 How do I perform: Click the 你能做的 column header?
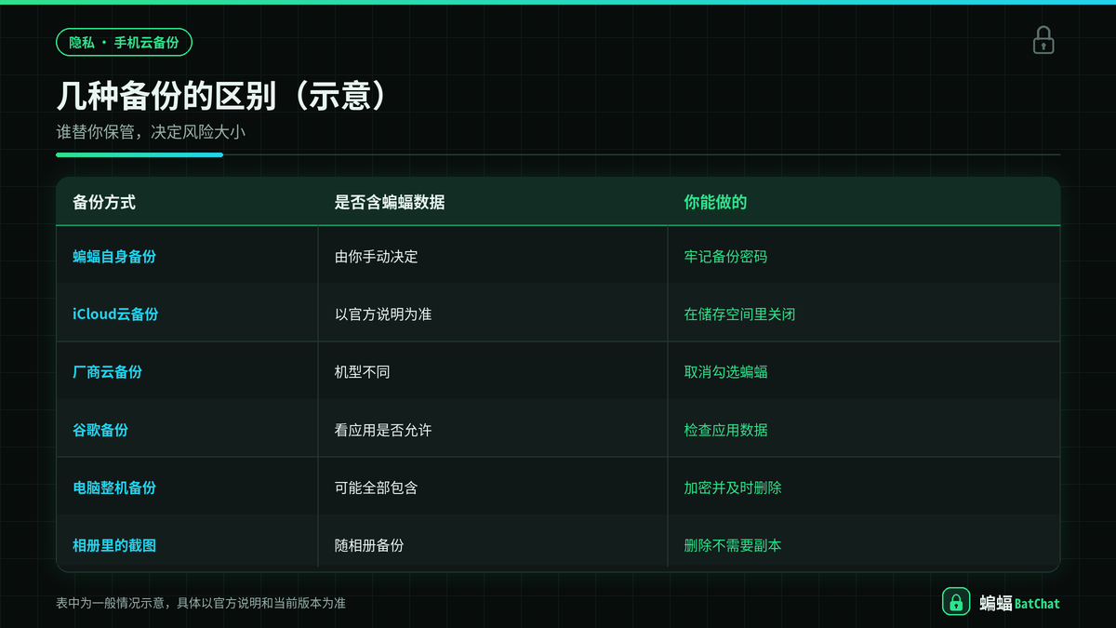click(715, 202)
